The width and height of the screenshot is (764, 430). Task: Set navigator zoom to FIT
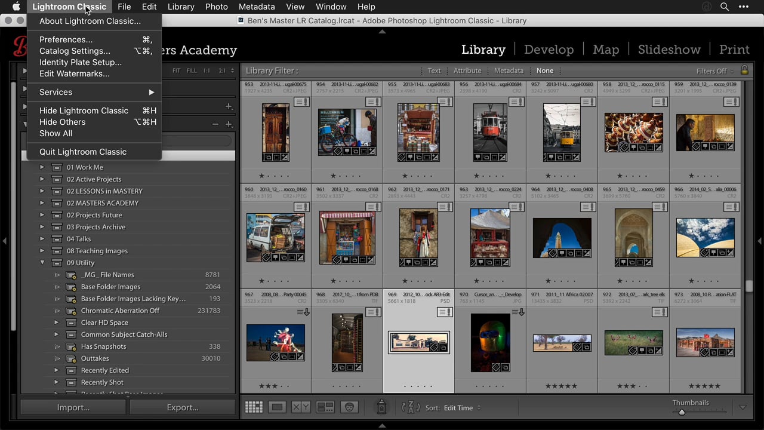[176, 70]
